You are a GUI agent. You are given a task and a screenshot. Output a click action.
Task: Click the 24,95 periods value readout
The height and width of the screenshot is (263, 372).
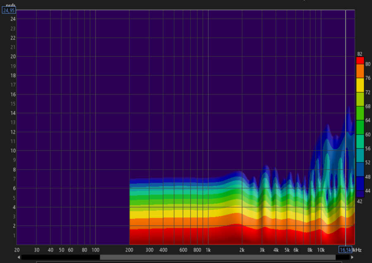(x=9, y=10)
